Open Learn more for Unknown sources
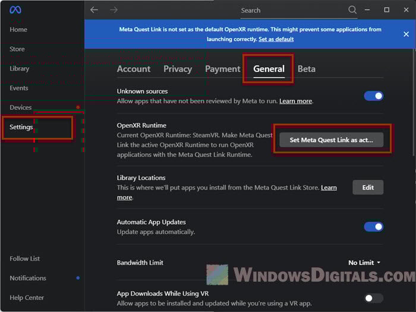Screen dimensions: 416x312 pyautogui.click(x=295, y=101)
